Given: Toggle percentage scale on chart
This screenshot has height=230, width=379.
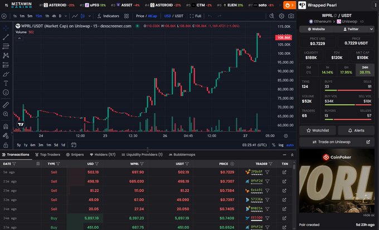Looking at the screenshot, I should click(x=273, y=145).
